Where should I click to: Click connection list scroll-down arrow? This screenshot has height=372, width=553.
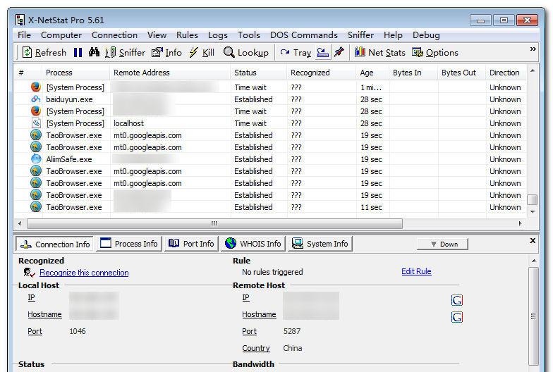coord(533,211)
